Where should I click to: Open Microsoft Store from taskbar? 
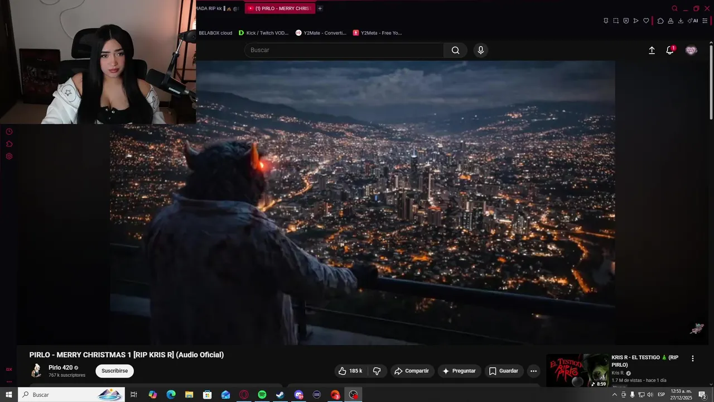click(x=207, y=395)
